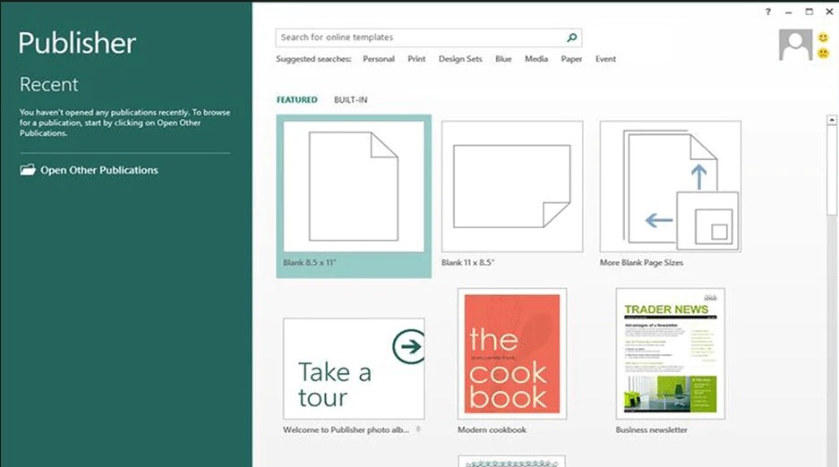
Task: Open the Take a tour template
Action: (354, 369)
